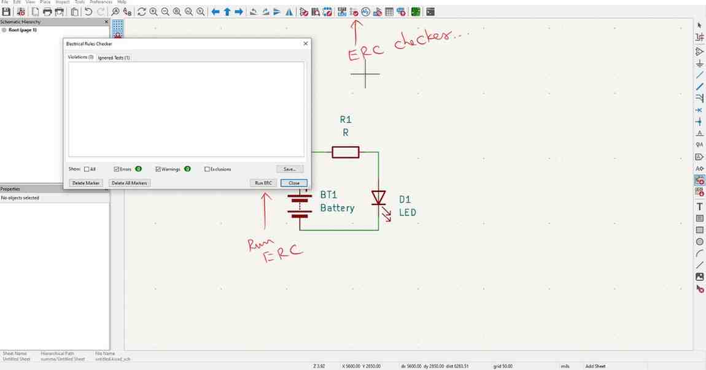Select the Add Text tool
706x370 pixels.
point(699,207)
